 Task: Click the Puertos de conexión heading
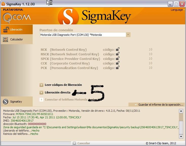(x=56, y=30)
